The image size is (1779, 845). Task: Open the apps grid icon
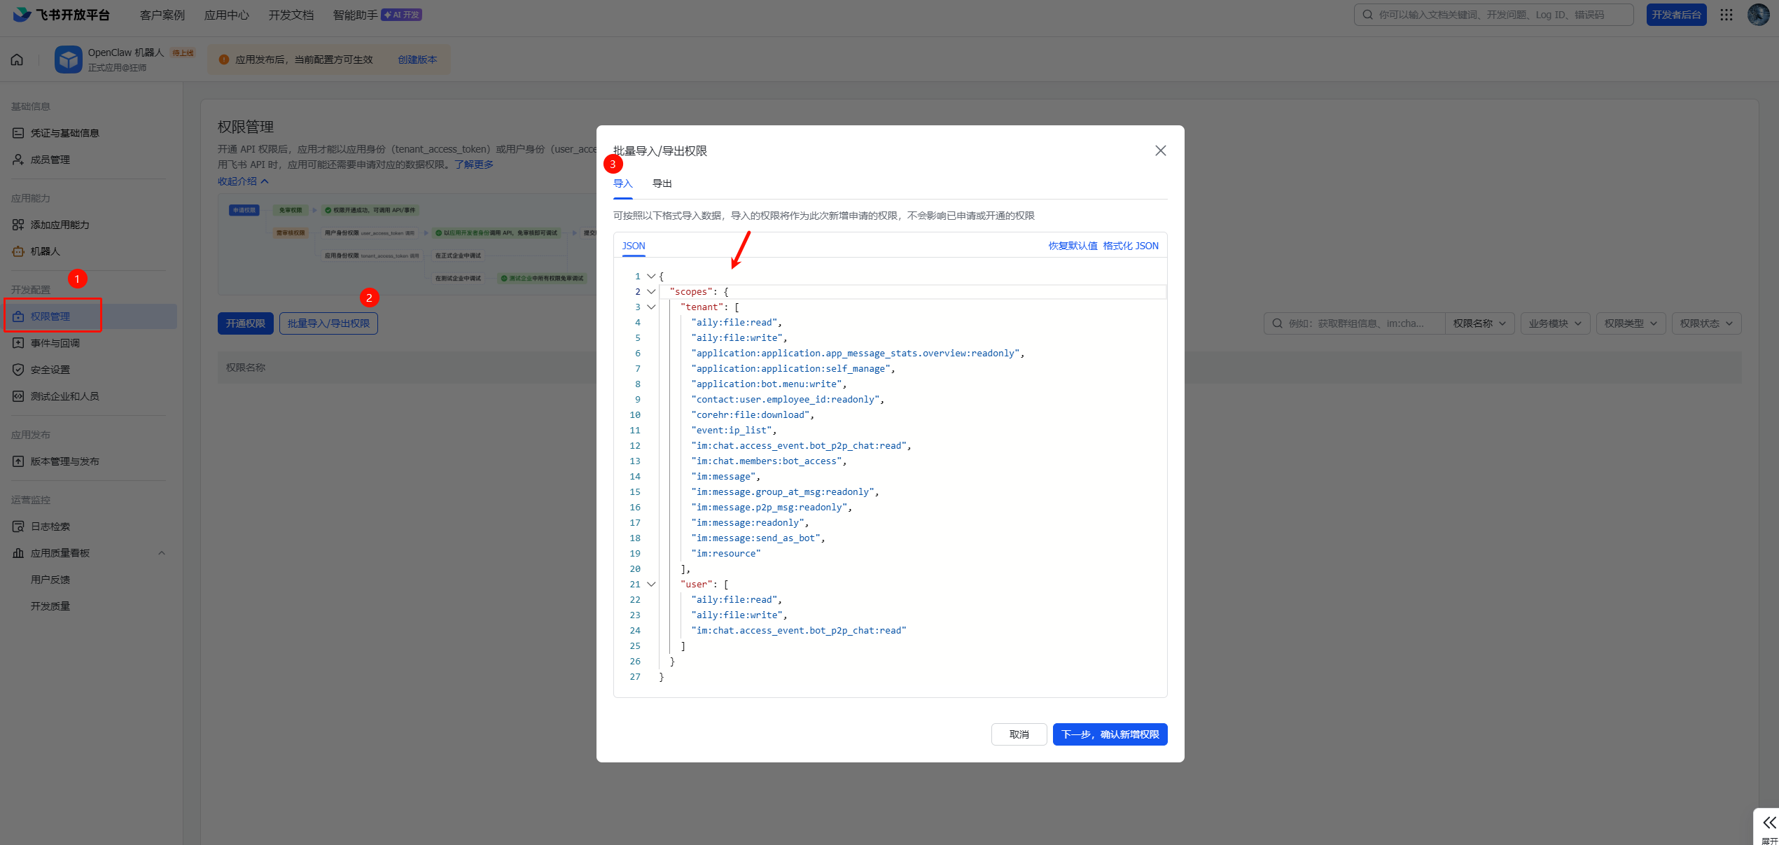(1726, 15)
